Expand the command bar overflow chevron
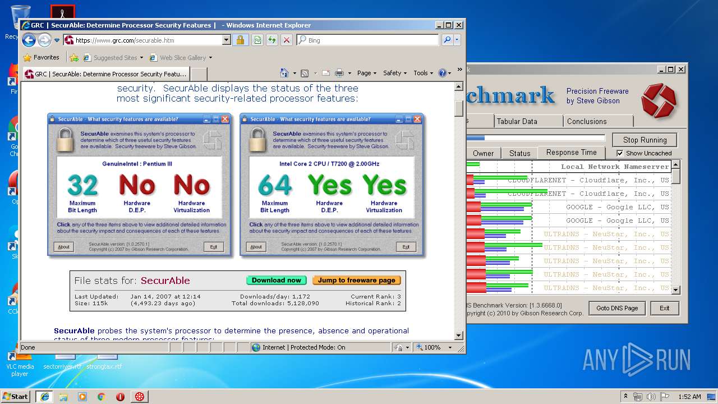Image resolution: width=718 pixels, height=404 pixels. pos(460,70)
